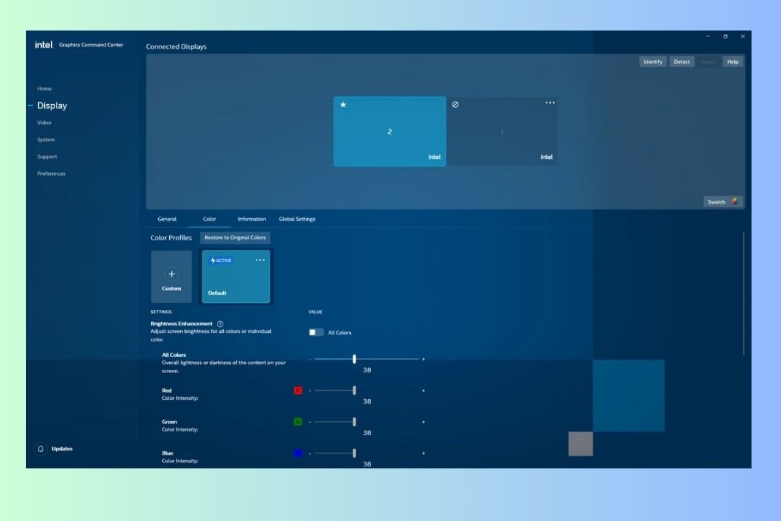This screenshot has width=781, height=521.
Task: Click the minus icon of All Colors slider
Action: (310, 359)
